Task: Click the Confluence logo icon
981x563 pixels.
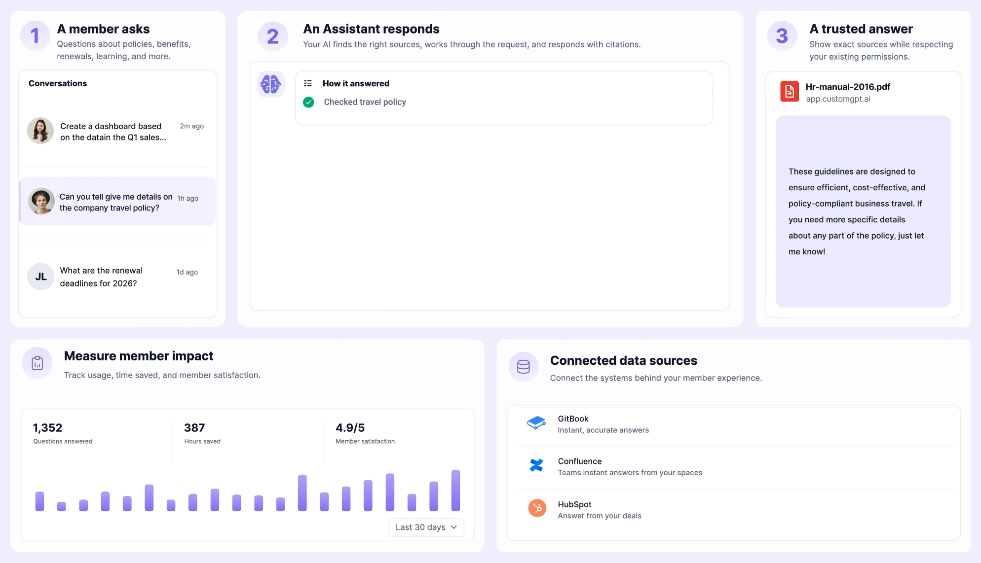Action: tap(536, 465)
